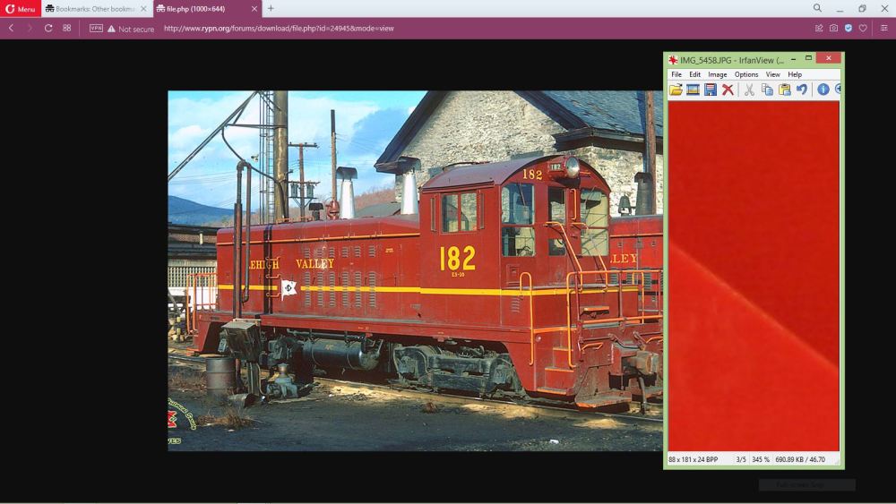The image size is (896, 504).
Task: Click the IrfanView red splat title icon
Action: (x=673, y=60)
